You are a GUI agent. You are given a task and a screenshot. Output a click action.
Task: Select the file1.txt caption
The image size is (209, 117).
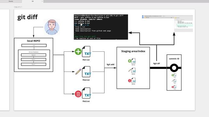86,60
